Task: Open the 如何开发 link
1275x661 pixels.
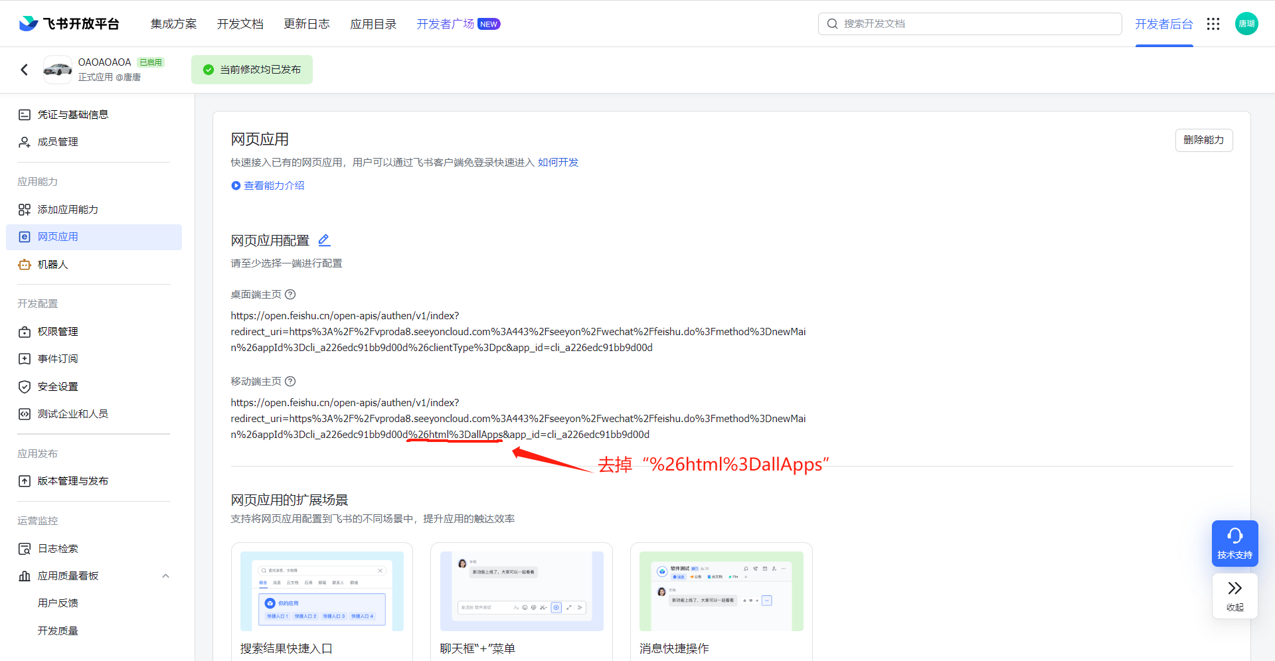Action: (x=558, y=163)
